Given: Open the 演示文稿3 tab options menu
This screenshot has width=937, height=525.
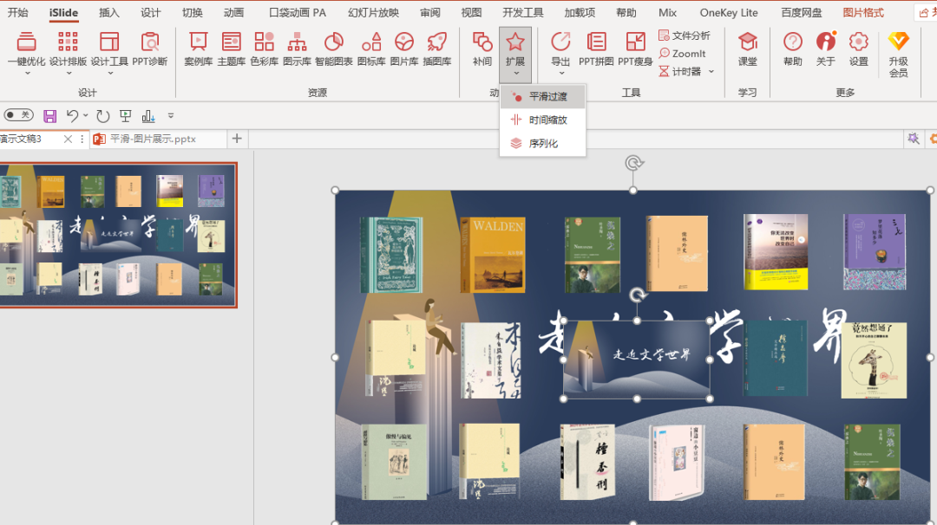Looking at the screenshot, I should [x=82, y=139].
